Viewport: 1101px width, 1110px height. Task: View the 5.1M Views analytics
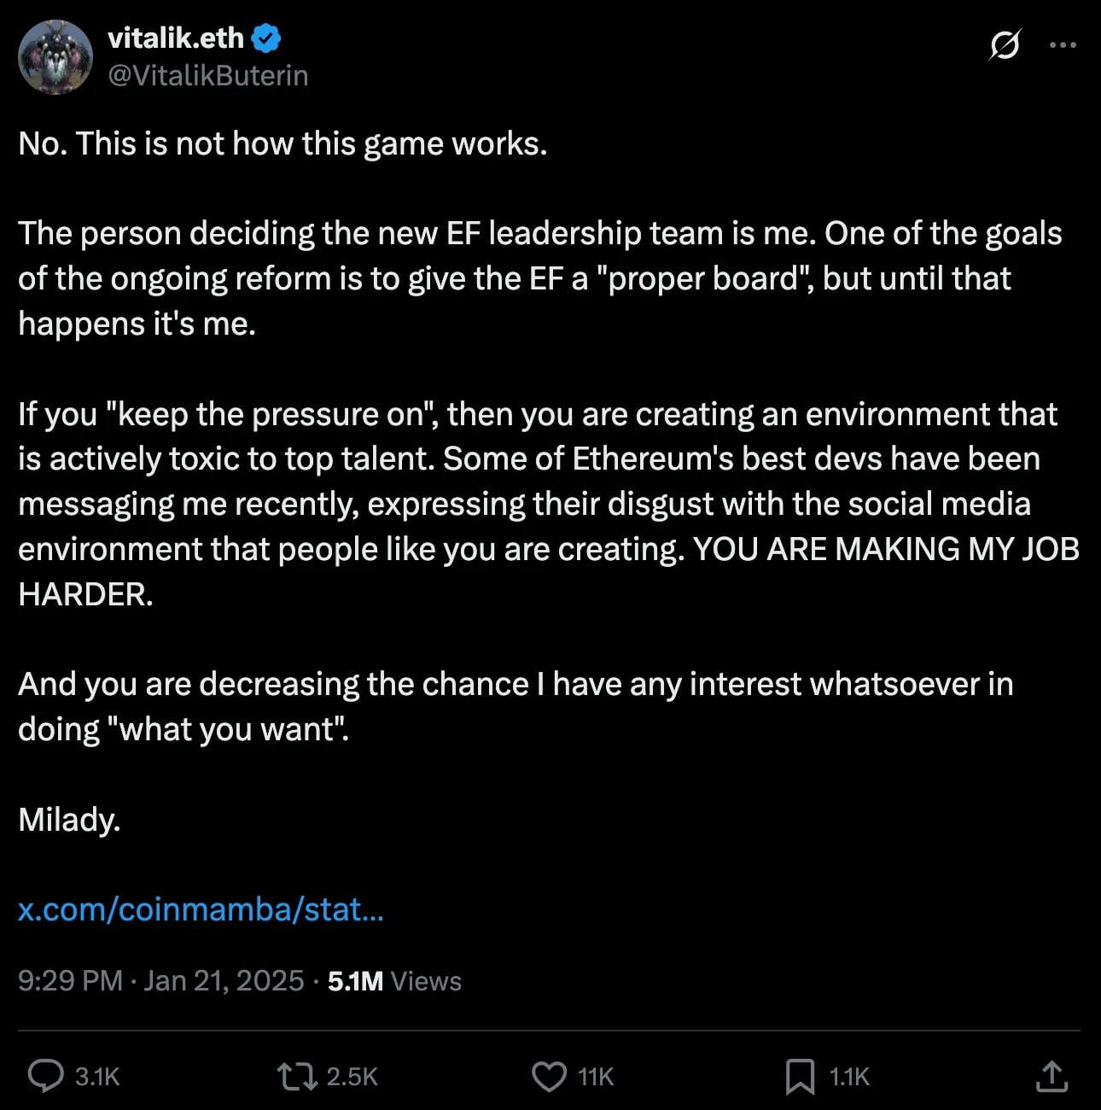coord(394,981)
